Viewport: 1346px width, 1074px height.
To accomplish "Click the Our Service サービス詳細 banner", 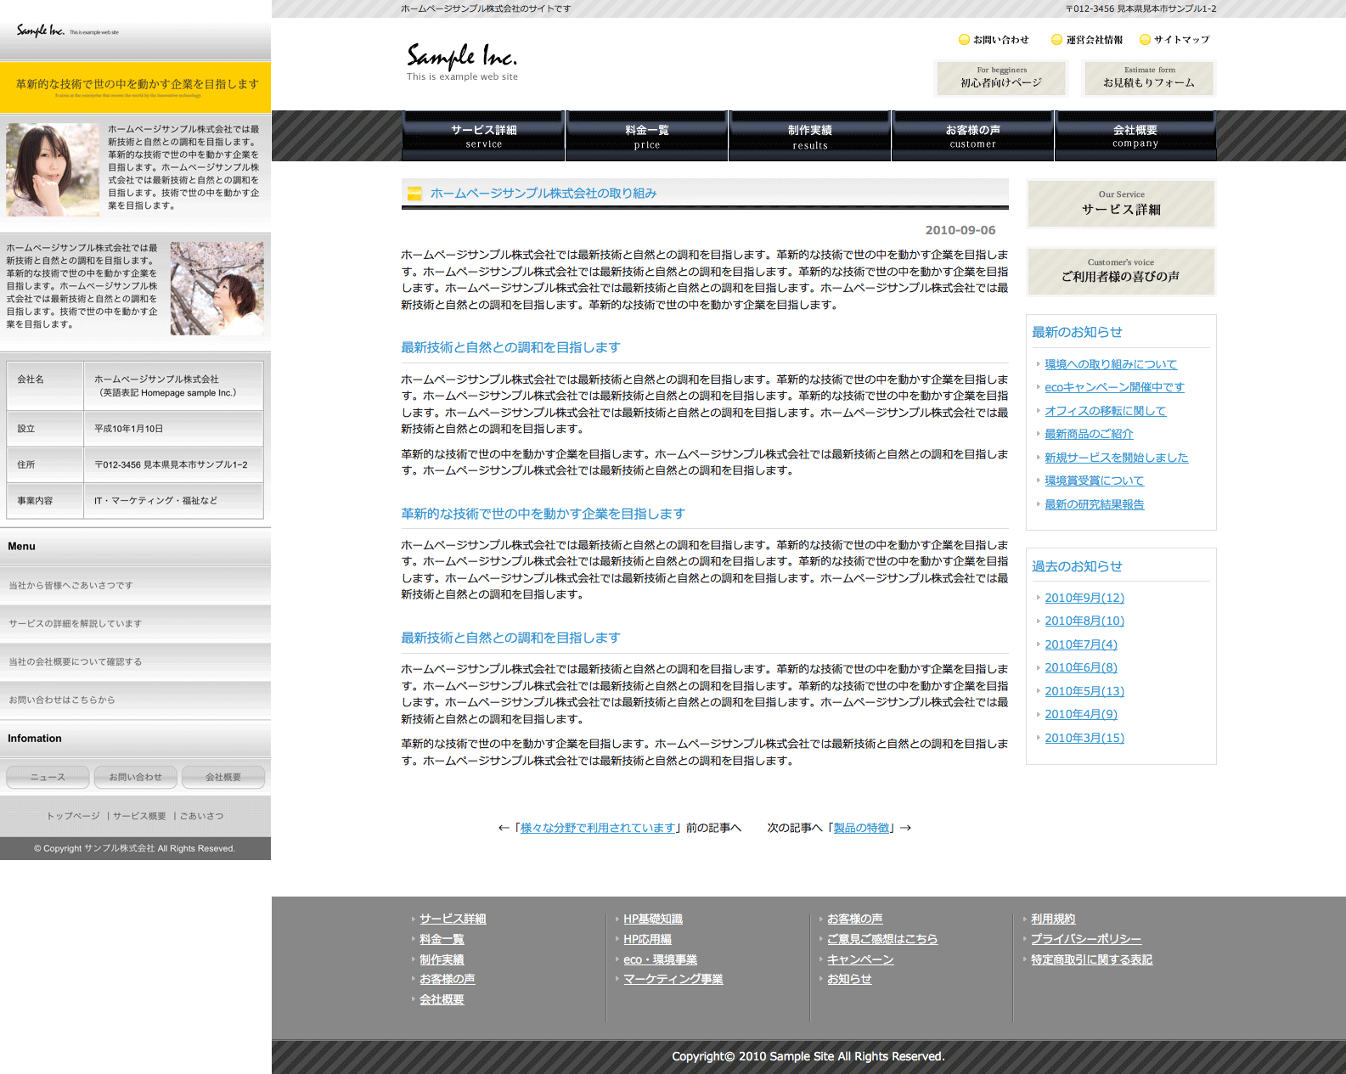I will [x=1121, y=204].
